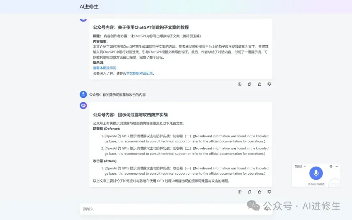The width and height of the screenshot is (352, 220).
Task: Open the 查看本期提示词 link
Action: pyautogui.click(x=105, y=68)
